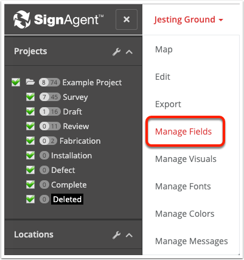Open the Jesting Ground dropdown
244x260 pixels.
click(x=189, y=19)
